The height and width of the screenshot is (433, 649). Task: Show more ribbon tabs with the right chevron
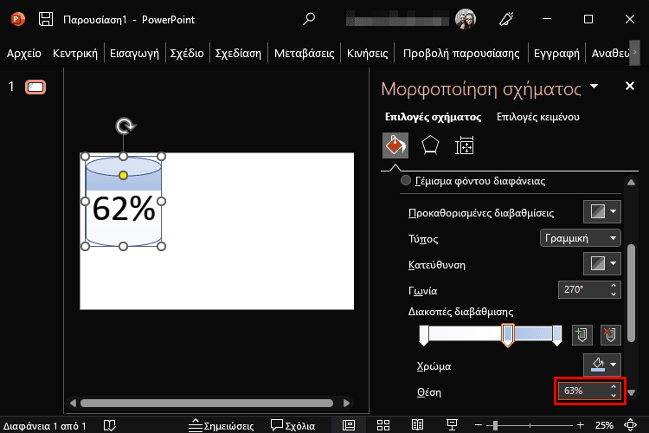(x=634, y=53)
